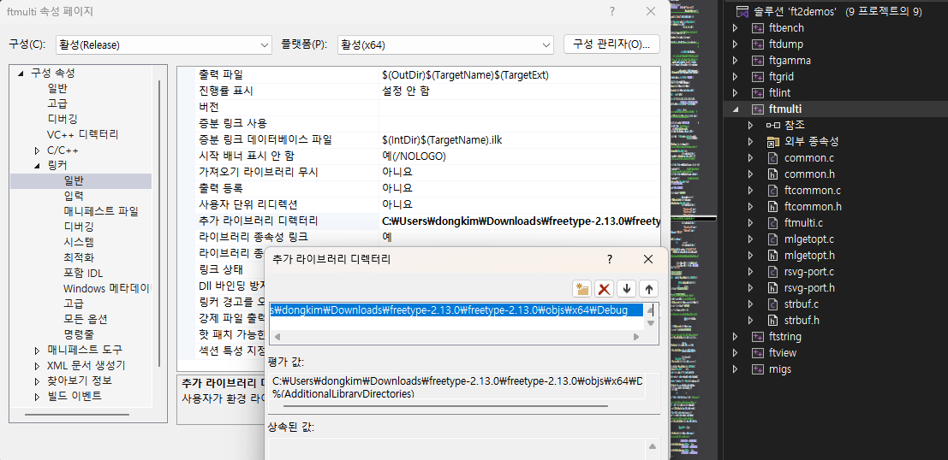The width and height of the screenshot is (948, 460).
Task: Click help question mark in 추가 라이브러리 디렉터리 dialog
Action: 610,259
